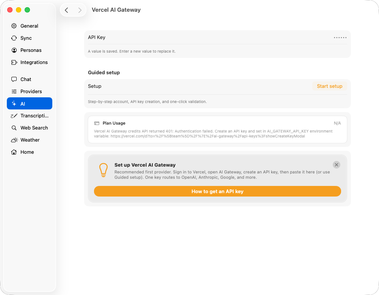
Task: Click the Step-by-step account description text
Action: coord(147,102)
